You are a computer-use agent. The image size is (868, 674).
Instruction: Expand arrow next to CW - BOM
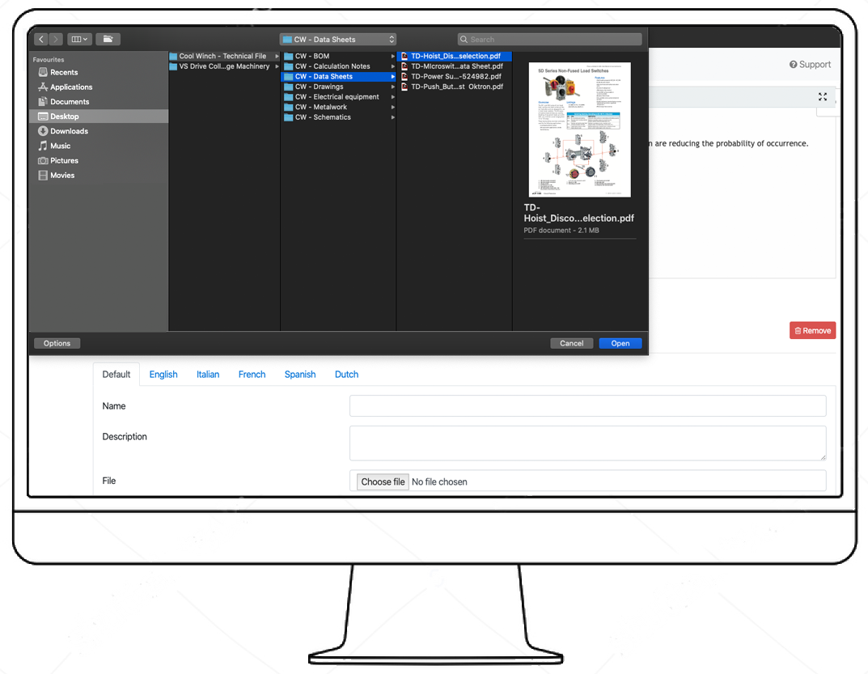click(x=392, y=56)
